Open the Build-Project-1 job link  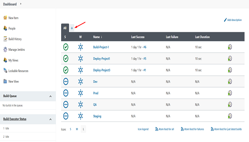click(x=101, y=47)
